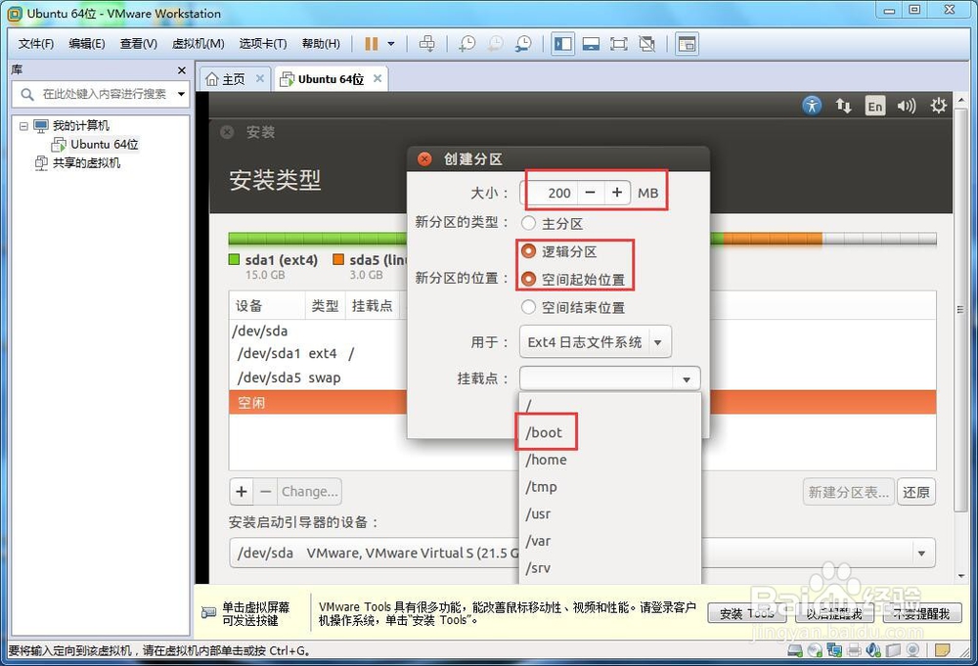Open the library search options dropdown
The height and width of the screenshot is (666, 978).
click(x=181, y=94)
